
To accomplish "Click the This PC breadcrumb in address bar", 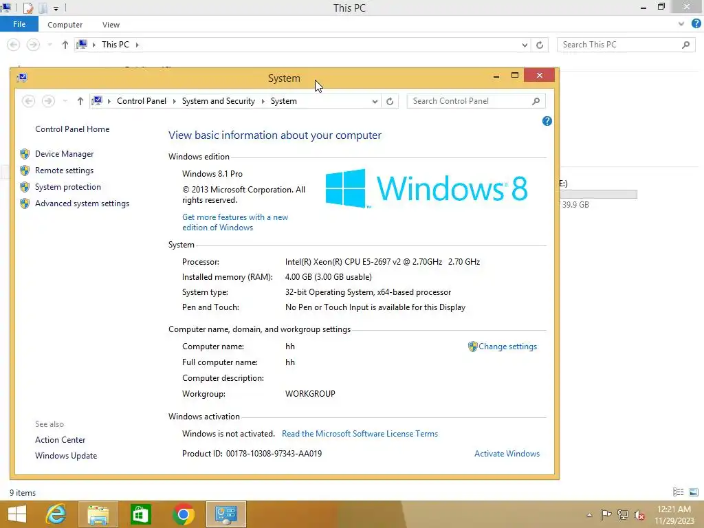I will click(115, 45).
